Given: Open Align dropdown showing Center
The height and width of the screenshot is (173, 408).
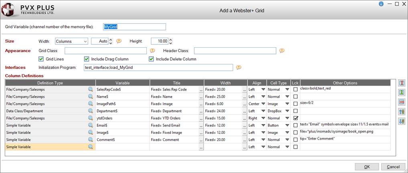Looking at the screenshot, I should [263, 104].
